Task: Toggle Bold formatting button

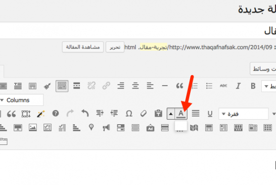Action: point(253,86)
